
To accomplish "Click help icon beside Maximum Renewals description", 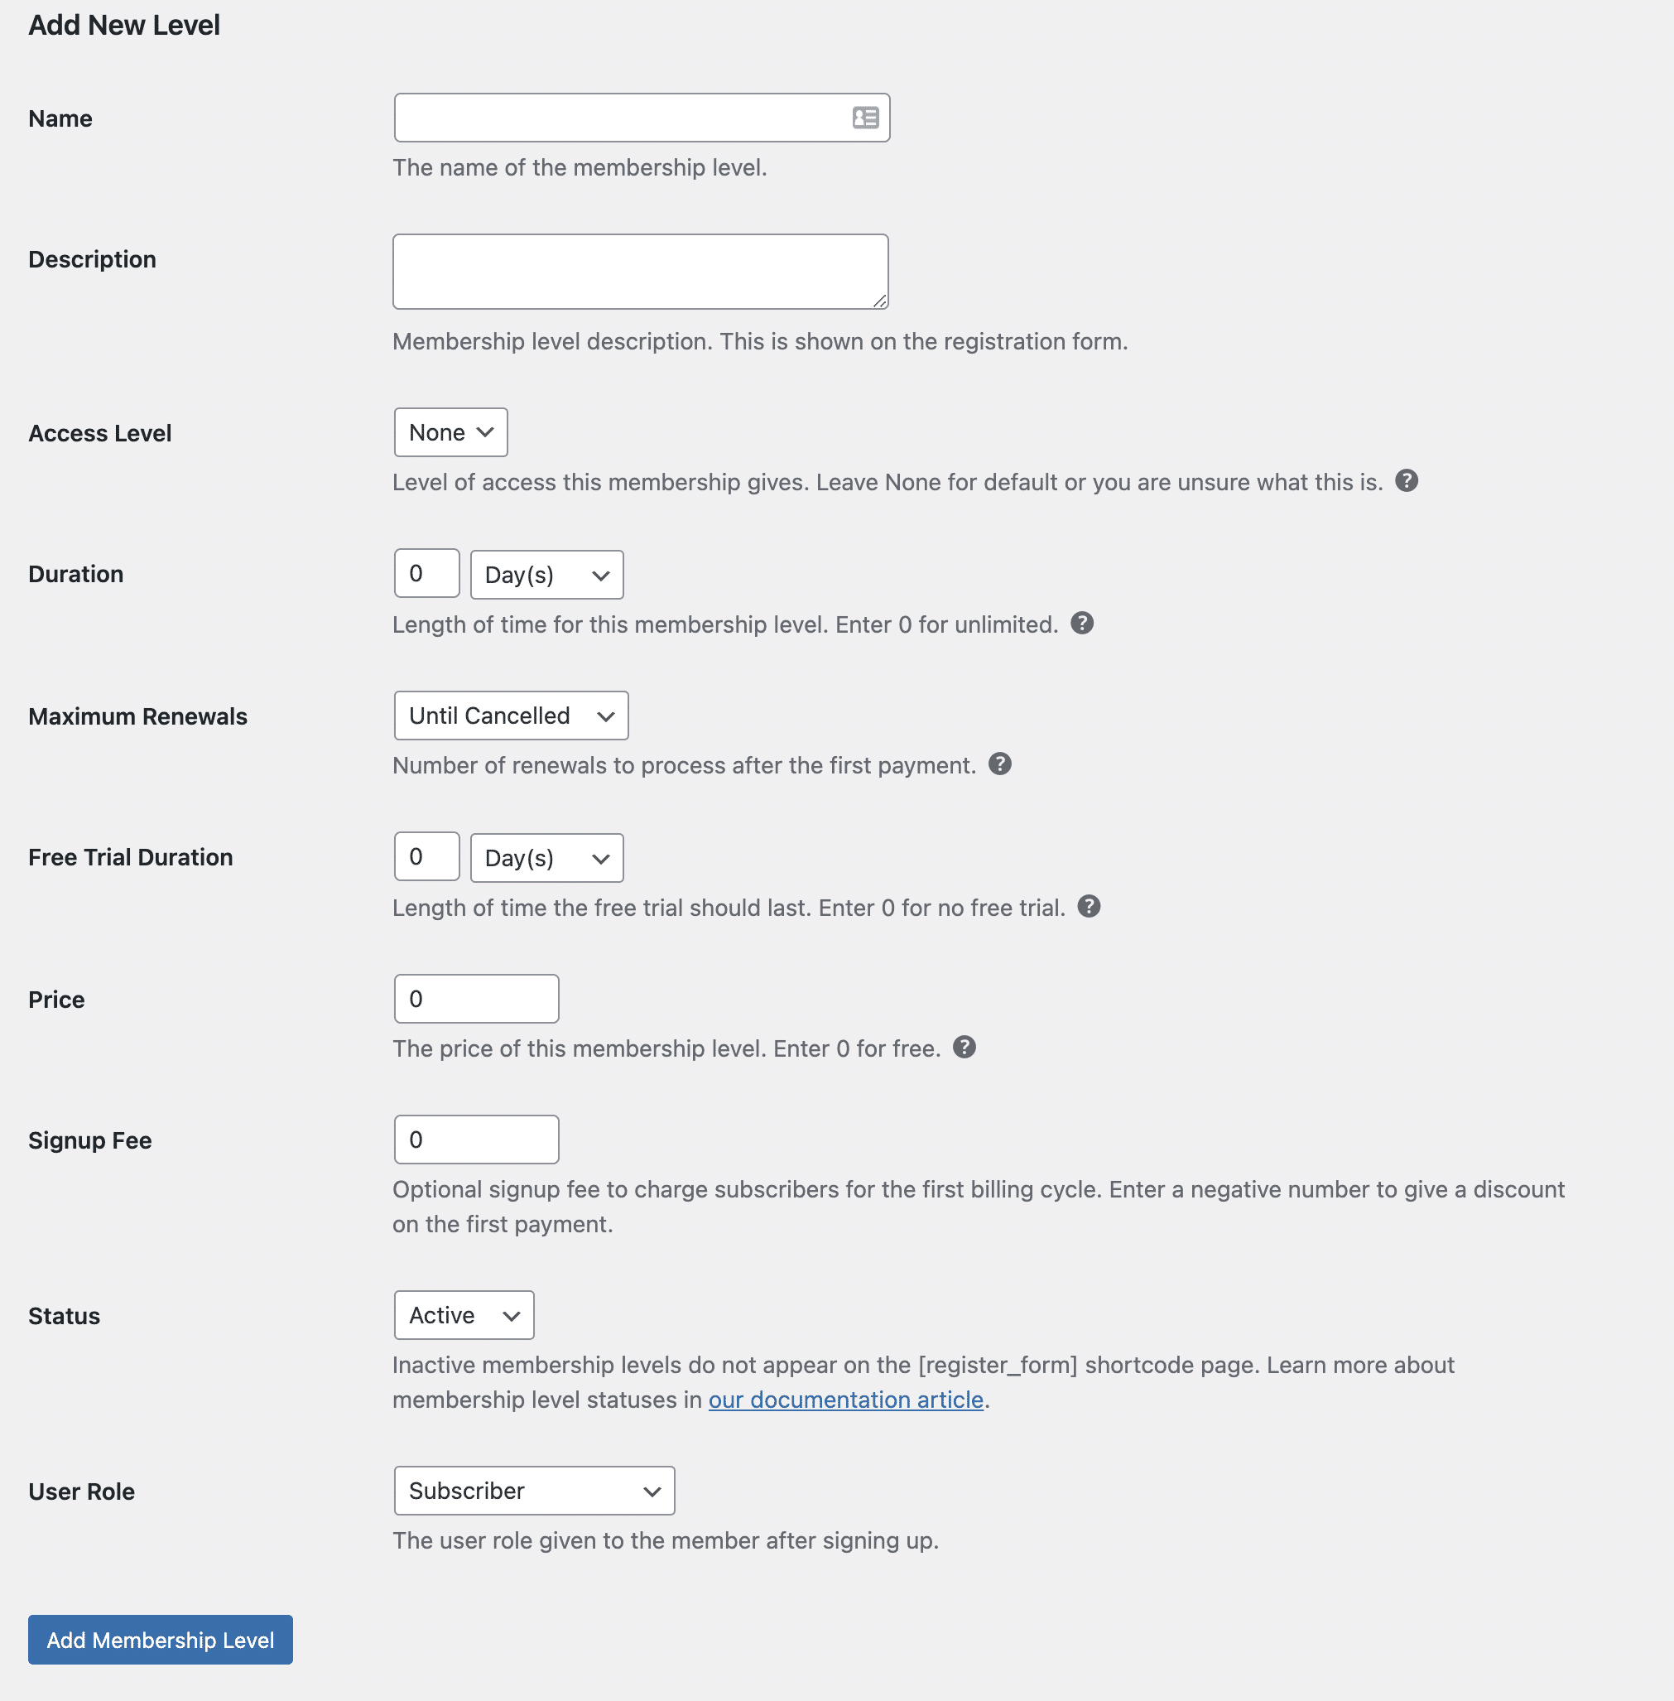I will pos(999,764).
